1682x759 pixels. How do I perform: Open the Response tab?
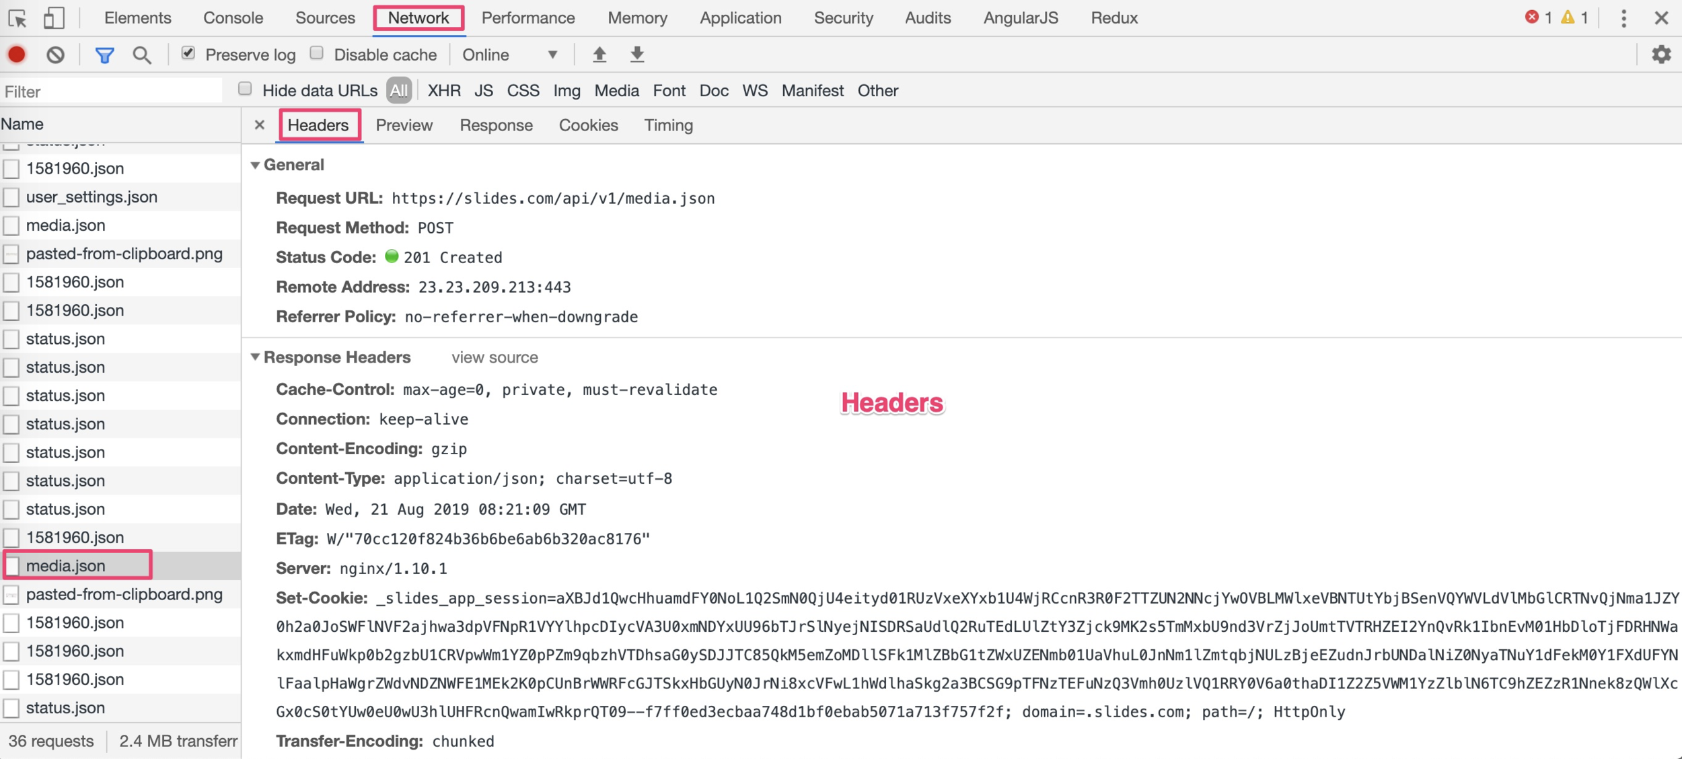[496, 125]
